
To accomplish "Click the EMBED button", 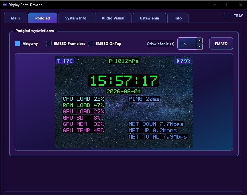I will pos(221,44).
